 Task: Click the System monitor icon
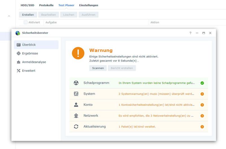click(x=76, y=94)
